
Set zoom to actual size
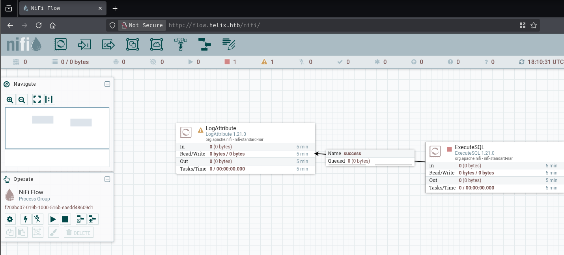pyautogui.click(x=49, y=99)
